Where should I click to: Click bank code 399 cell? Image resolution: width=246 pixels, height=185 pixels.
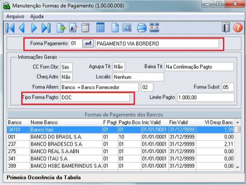point(19,166)
